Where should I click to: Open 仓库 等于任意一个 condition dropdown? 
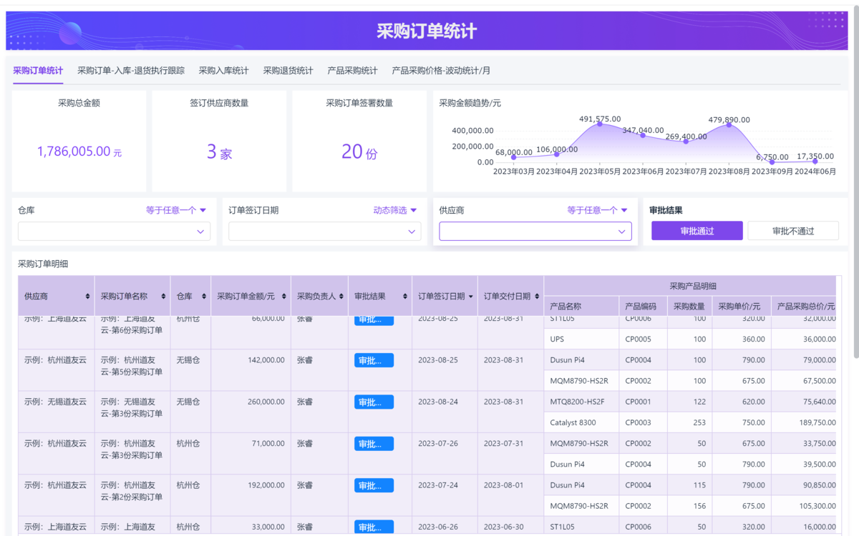[x=176, y=210]
